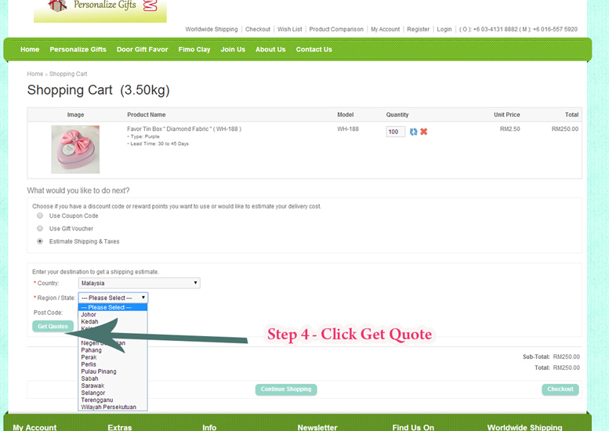Open the pink tin box thumbnail
This screenshot has height=431, width=609.
(75, 149)
